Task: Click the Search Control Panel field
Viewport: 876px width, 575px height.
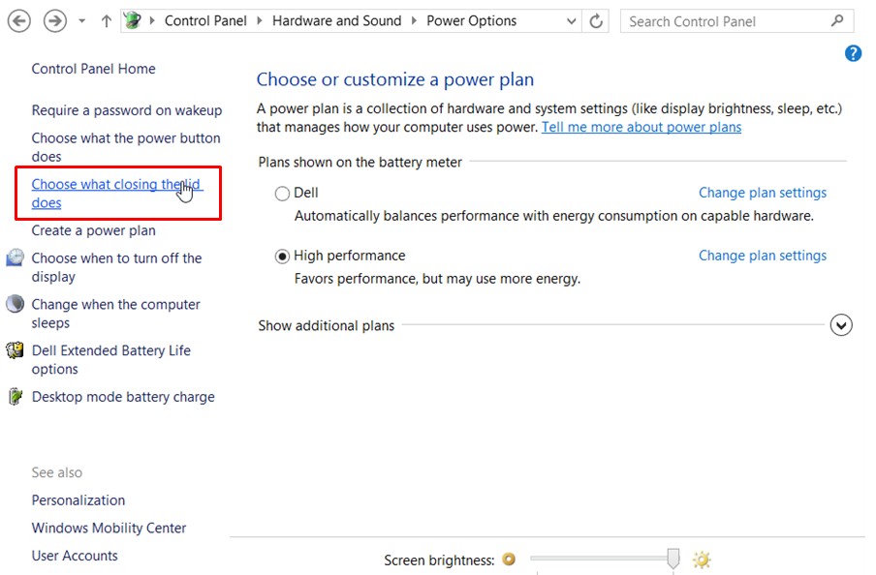Action: 727,20
